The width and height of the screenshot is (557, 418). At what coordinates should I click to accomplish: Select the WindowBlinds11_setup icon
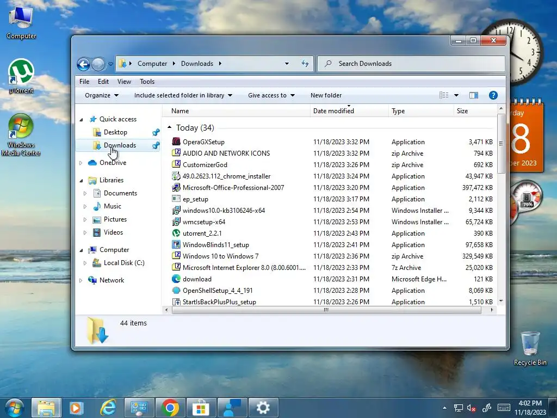[x=176, y=244]
